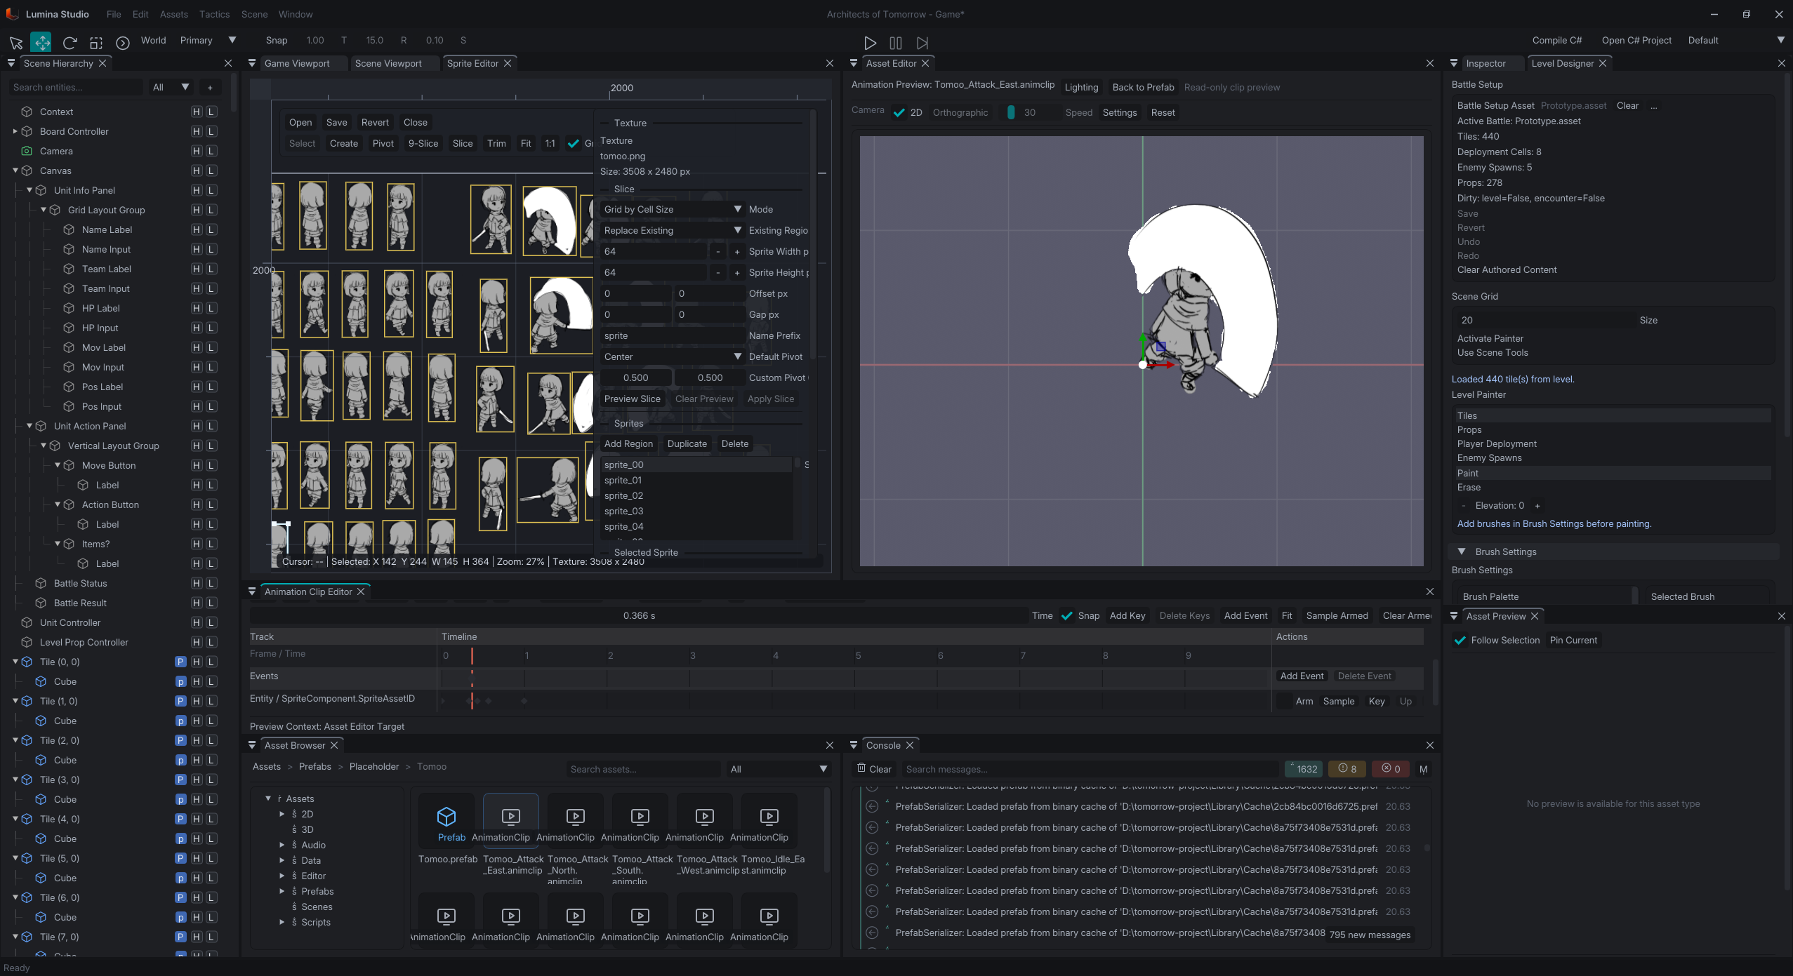
Task: Add a new entity with plus button
Action: coord(210,88)
